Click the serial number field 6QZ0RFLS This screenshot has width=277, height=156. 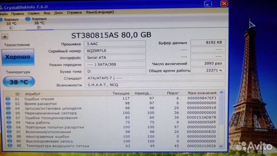pos(115,50)
